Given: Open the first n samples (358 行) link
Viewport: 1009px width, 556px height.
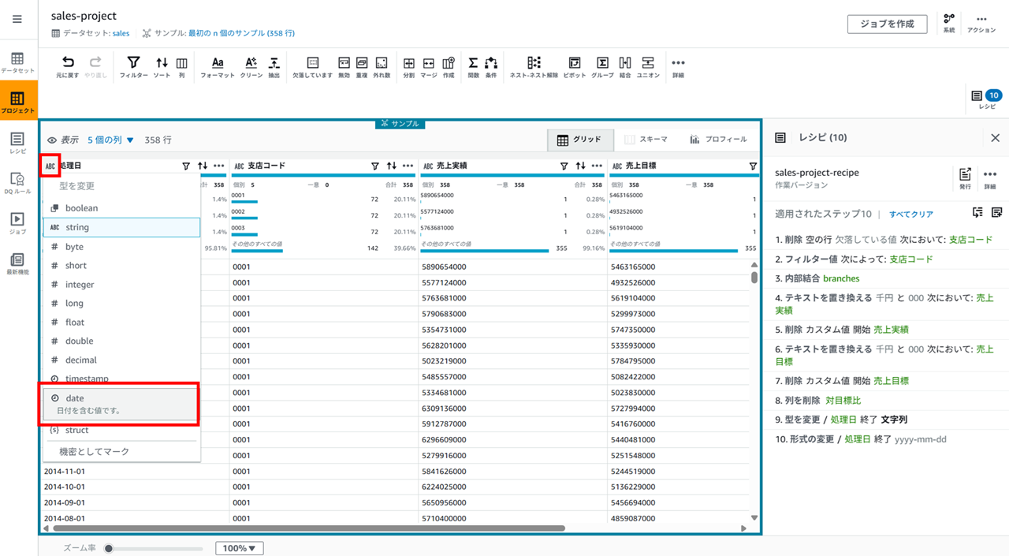Looking at the screenshot, I should (x=241, y=33).
